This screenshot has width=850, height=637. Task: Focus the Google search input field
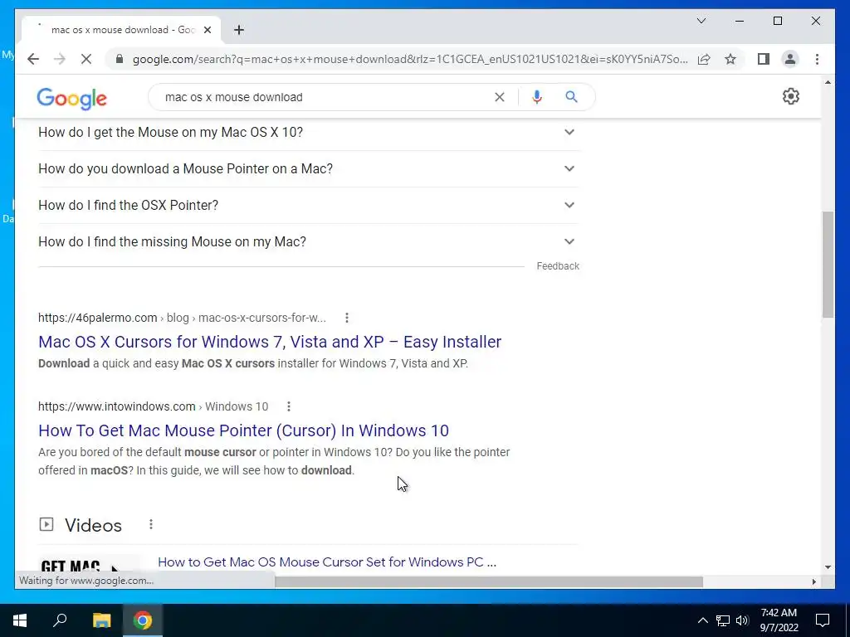click(325, 97)
